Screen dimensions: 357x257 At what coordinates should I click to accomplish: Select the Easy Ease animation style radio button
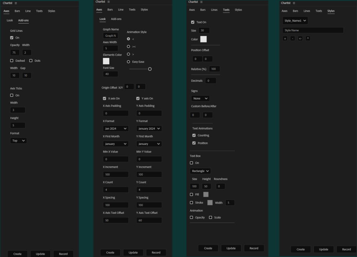pyautogui.click(x=129, y=61)
